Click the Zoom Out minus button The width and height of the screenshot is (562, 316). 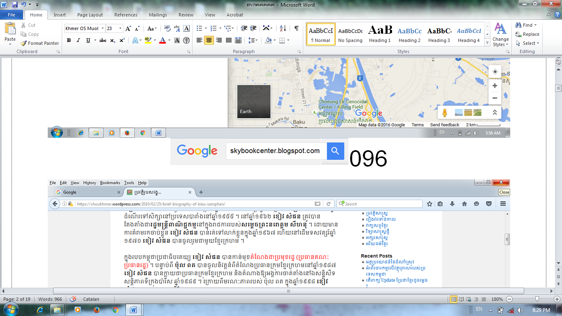[x=509, y=299]
